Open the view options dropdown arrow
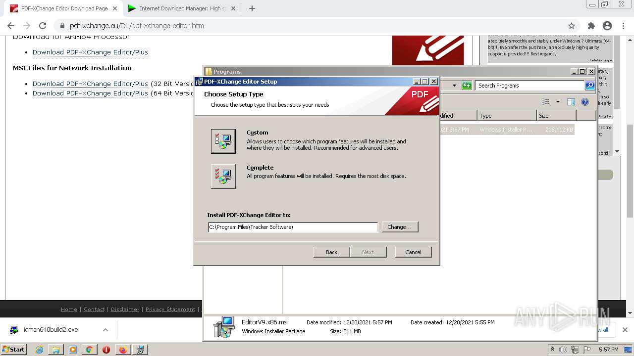634x356 pixels. click(558, 102)
